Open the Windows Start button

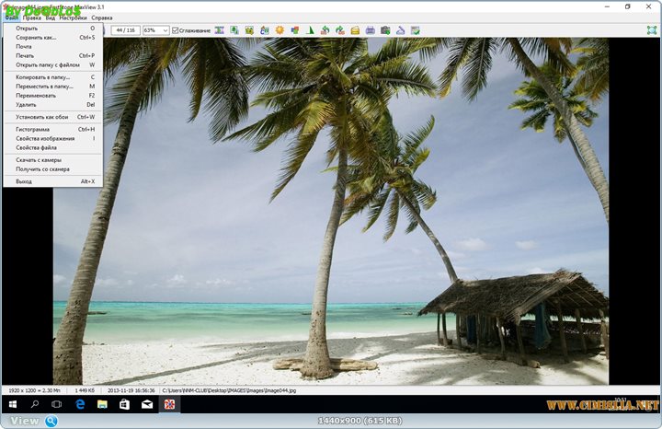click(x=13, y=404)
